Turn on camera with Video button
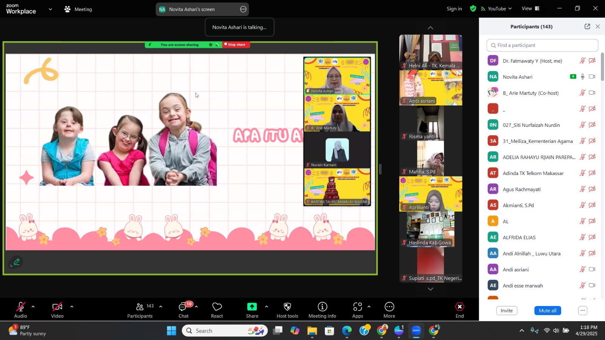The width and height of the screenshot is (605, 340). [x=57, y=310]
